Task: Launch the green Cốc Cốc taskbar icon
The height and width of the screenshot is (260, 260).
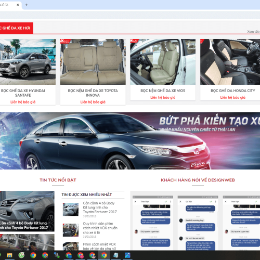Action: [x=21, y=255]
